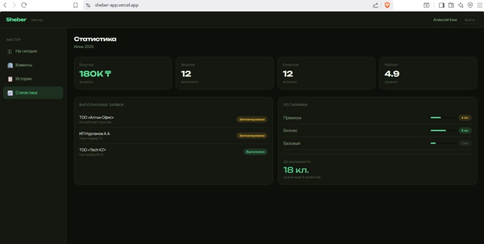
Task: Click Запланировано badge for ТОО «Алтын Офис»
Action: (252, 119)
